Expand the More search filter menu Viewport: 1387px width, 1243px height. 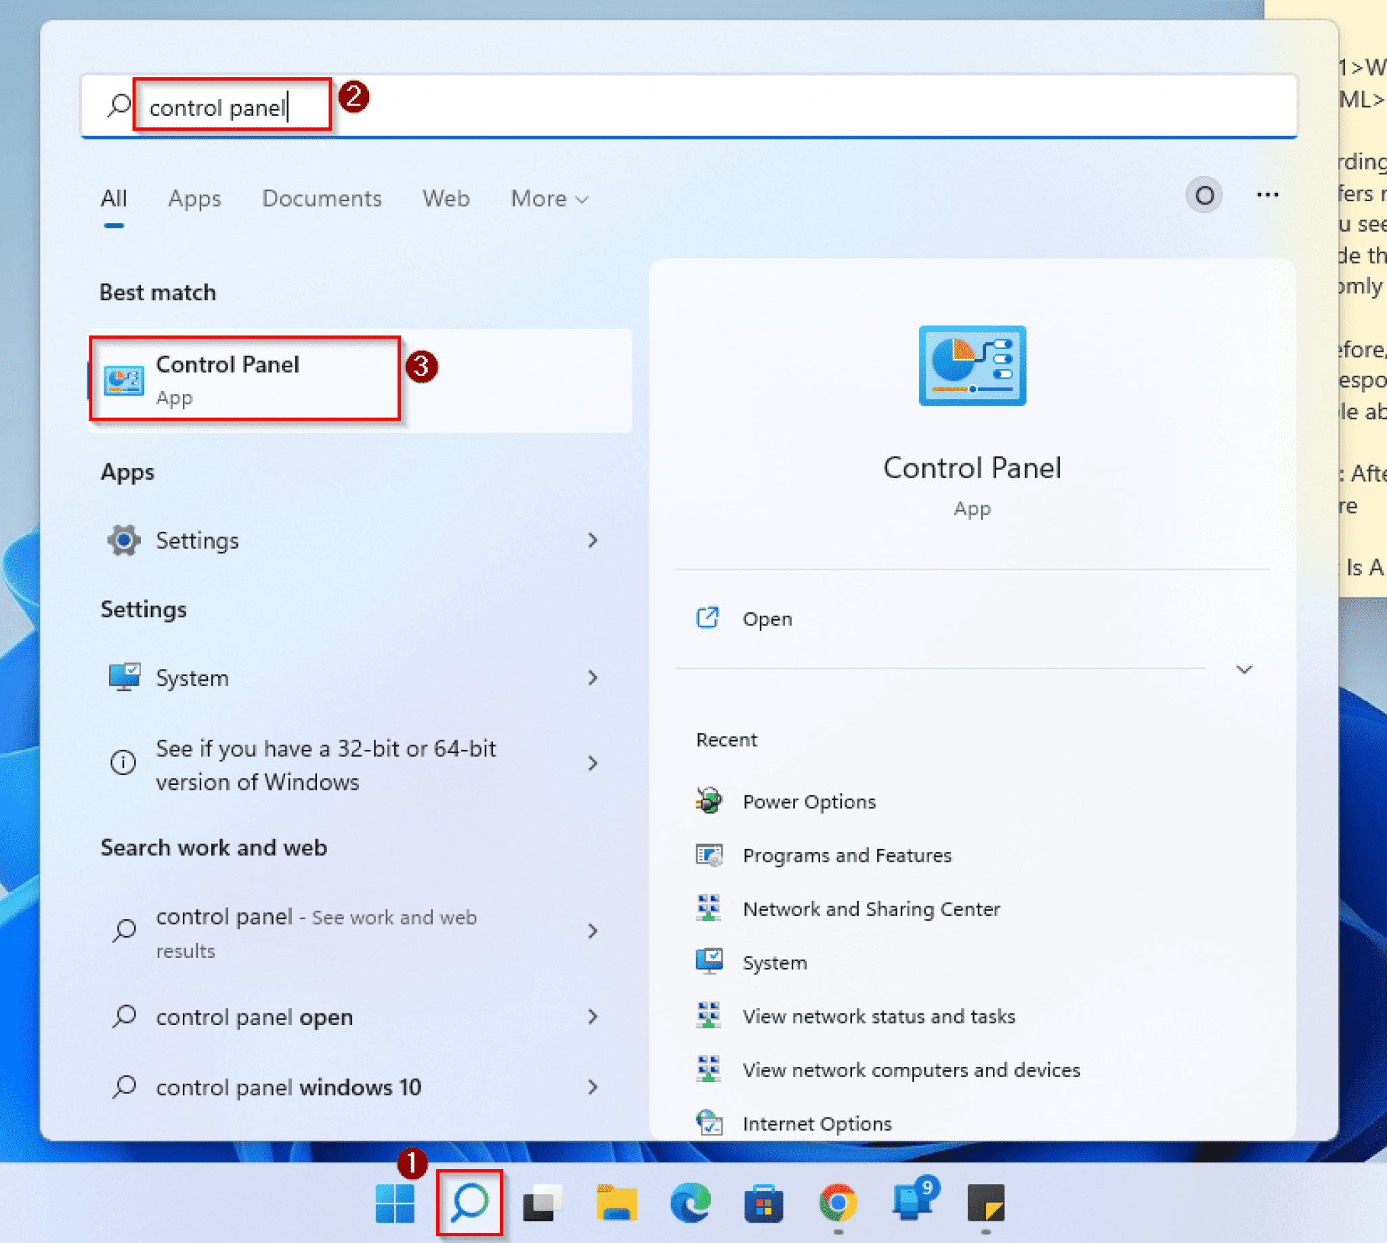pyautogui.click(x=549, y=198)
